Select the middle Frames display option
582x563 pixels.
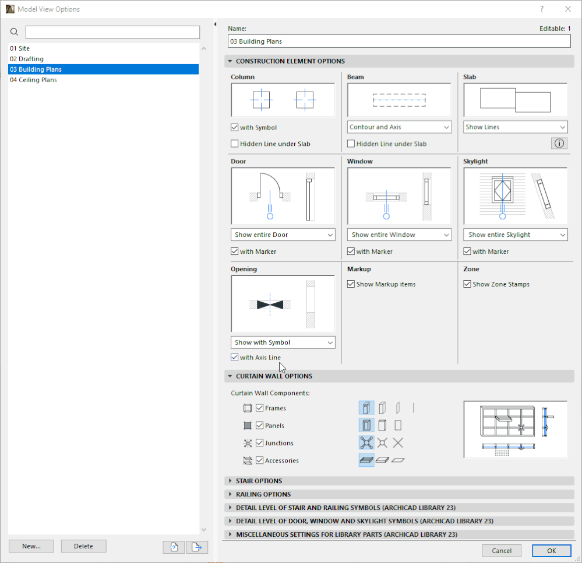pyautogui.click(x=382, y=408)
